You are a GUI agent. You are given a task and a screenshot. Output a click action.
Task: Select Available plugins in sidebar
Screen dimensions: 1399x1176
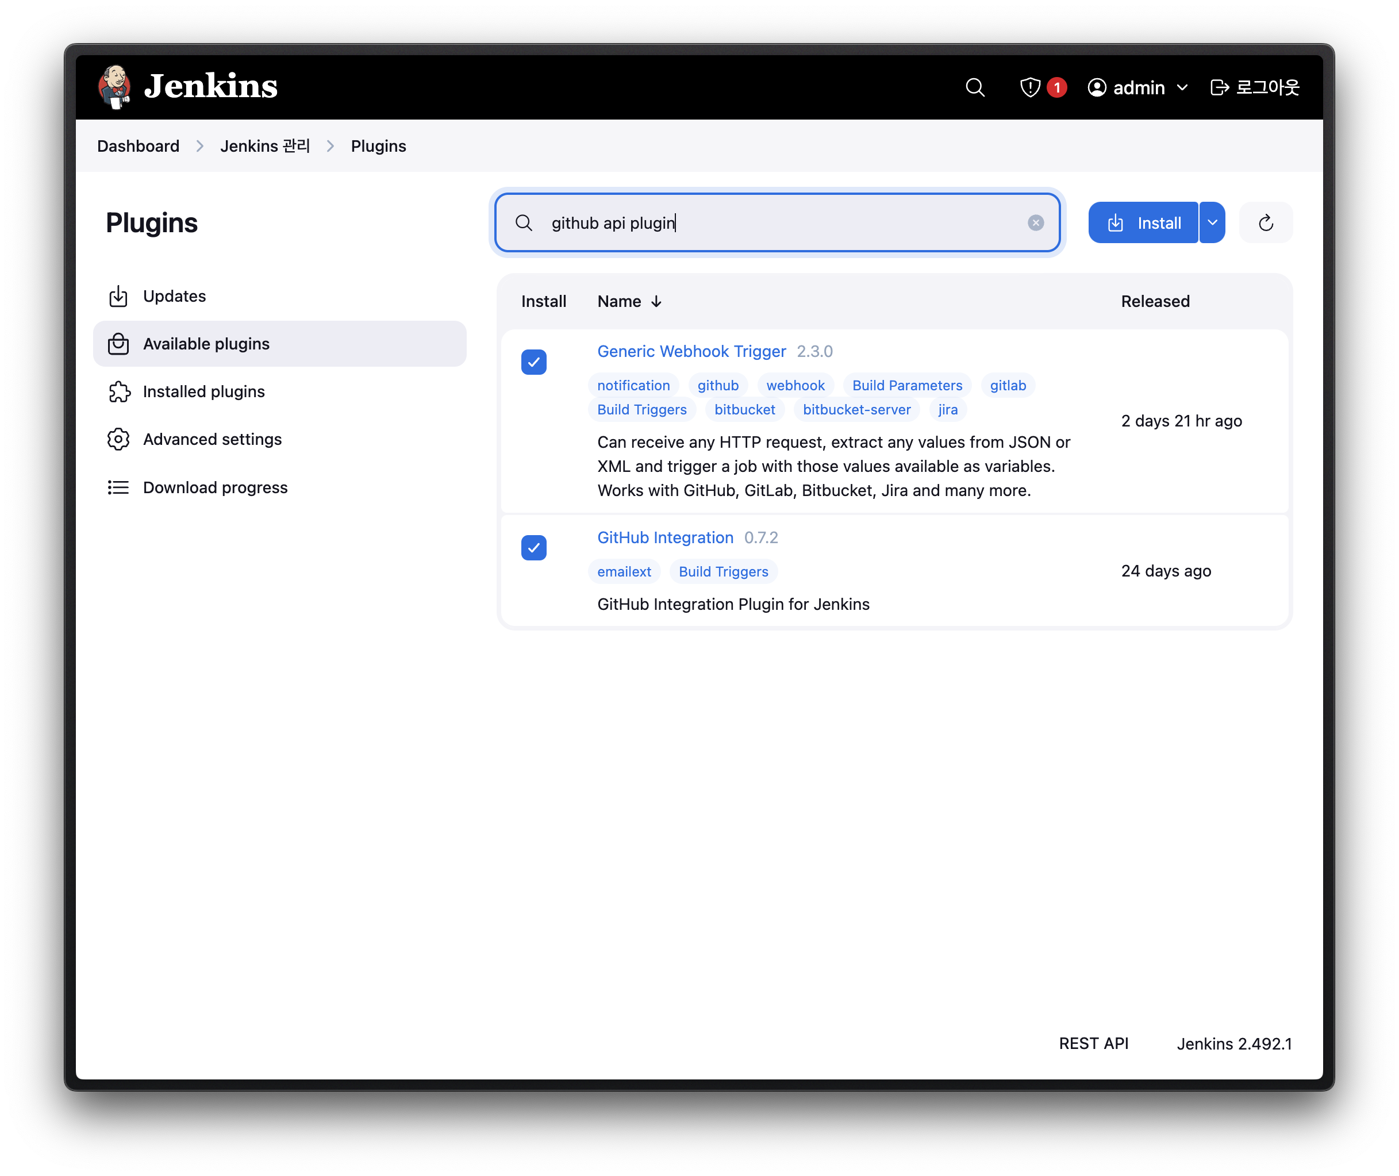coord(280,343)
